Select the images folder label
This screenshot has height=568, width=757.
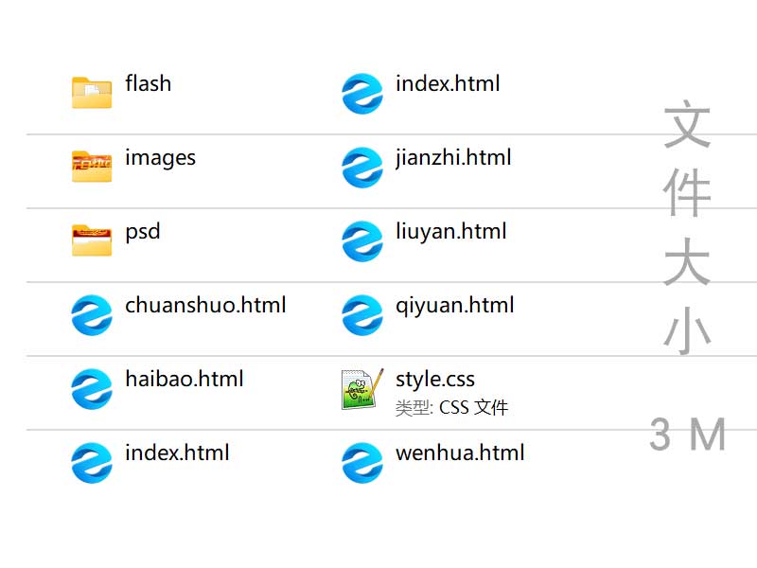coord(160,158)
